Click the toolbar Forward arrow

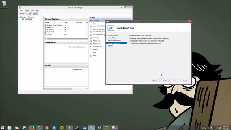[x=23, y=14]
